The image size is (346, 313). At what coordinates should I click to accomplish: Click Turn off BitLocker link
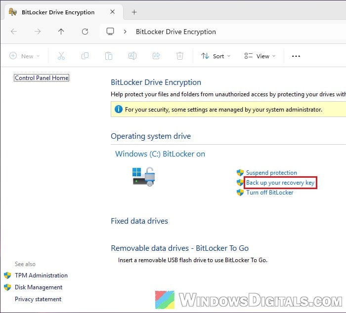(x=270, y=193)
